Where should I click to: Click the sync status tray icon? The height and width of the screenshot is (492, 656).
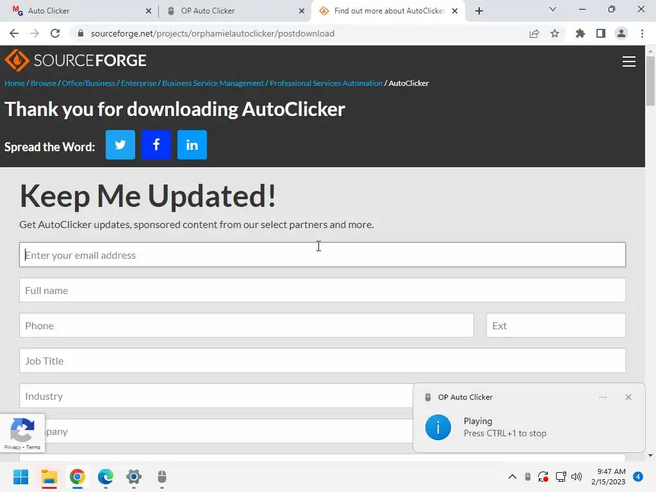pyautogui.click(x=543, y=477)
